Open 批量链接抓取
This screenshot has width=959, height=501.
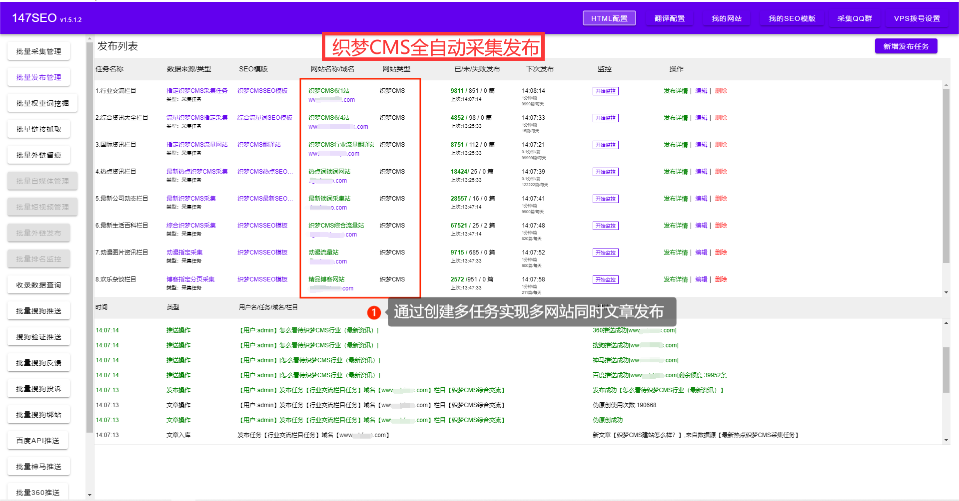[38, 129]
